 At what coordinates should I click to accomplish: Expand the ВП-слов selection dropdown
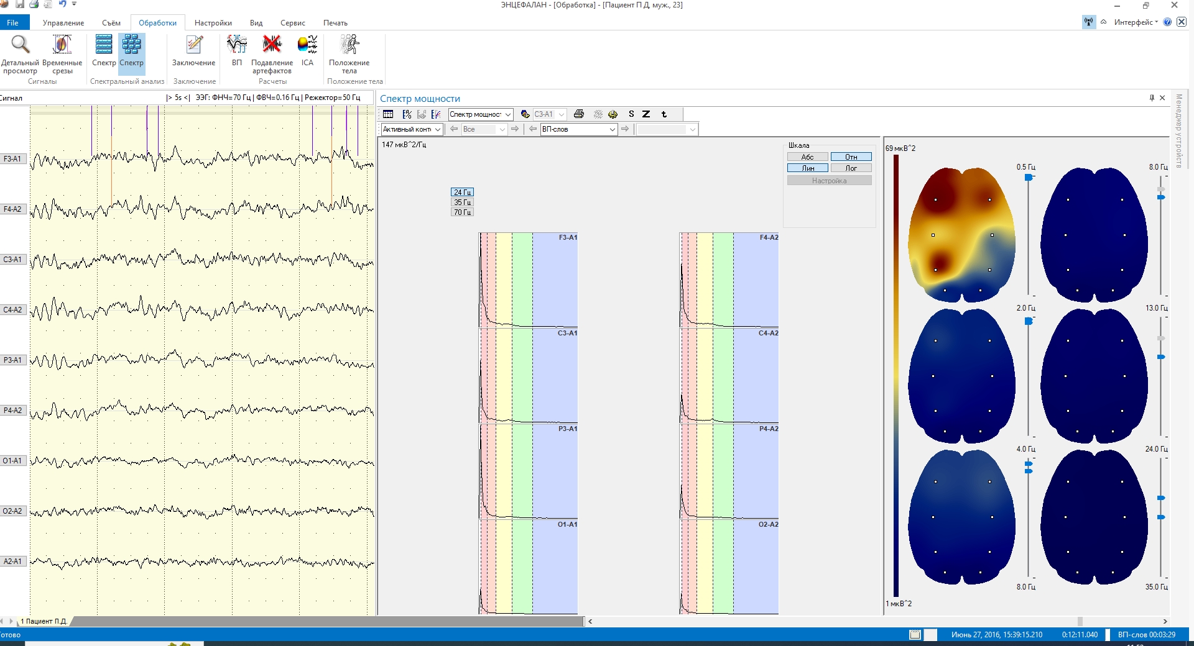[x=612, y=129]
